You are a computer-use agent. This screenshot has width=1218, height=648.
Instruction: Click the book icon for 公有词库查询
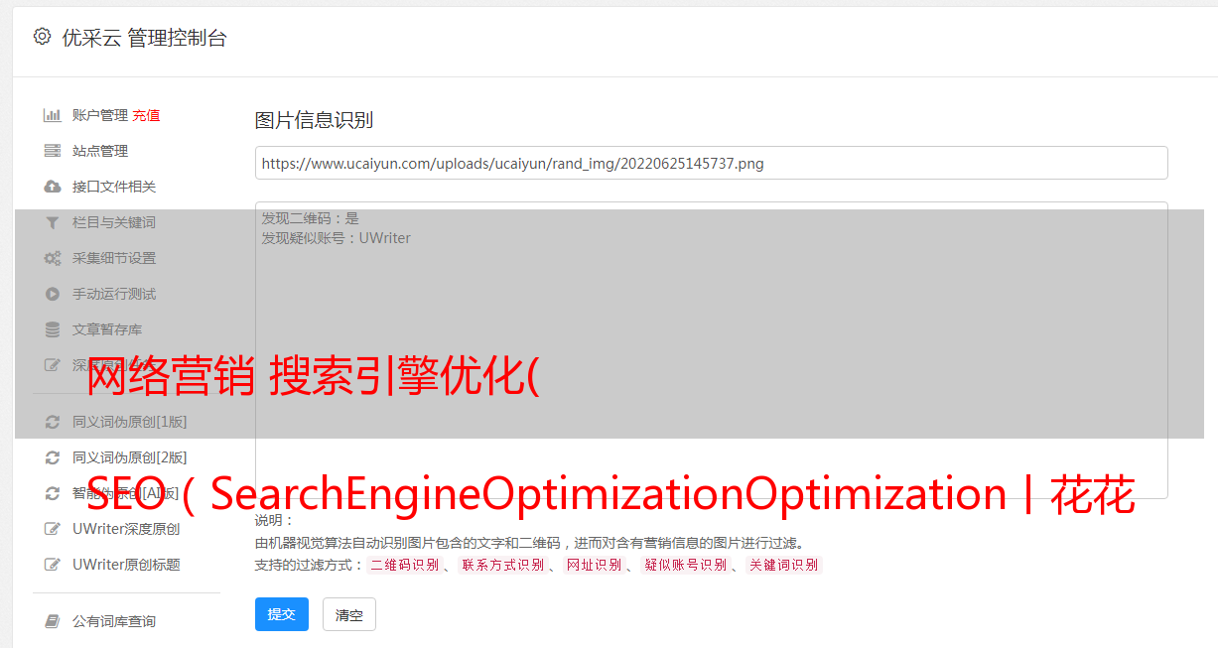(53, 621)
